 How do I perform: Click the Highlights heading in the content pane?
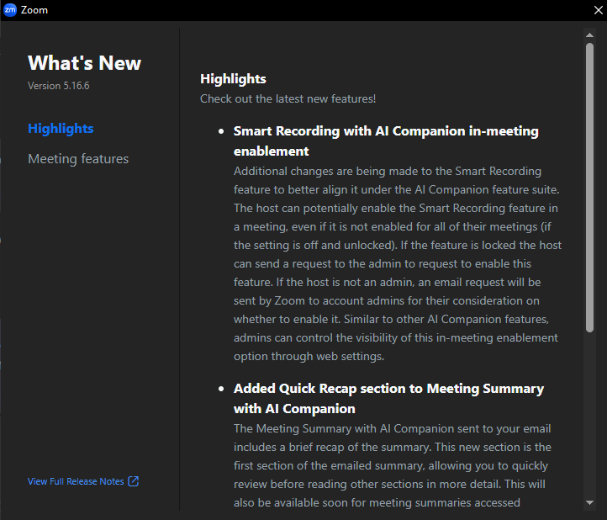tap(233, 79)
